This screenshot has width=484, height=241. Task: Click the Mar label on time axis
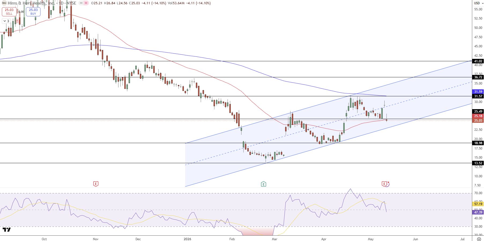click(274, 239)
